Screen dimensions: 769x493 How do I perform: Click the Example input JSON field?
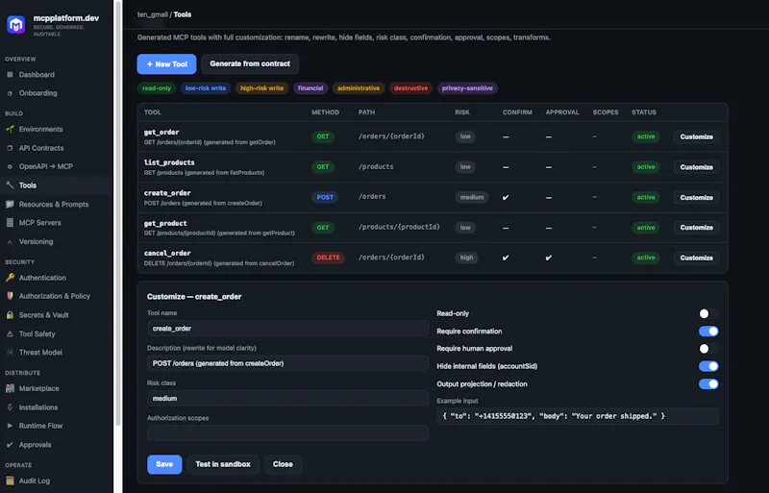pyautogui.click(x=578, y=416)
